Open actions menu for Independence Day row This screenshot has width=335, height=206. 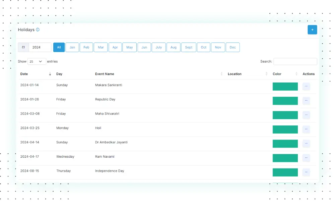coord(306,172)
